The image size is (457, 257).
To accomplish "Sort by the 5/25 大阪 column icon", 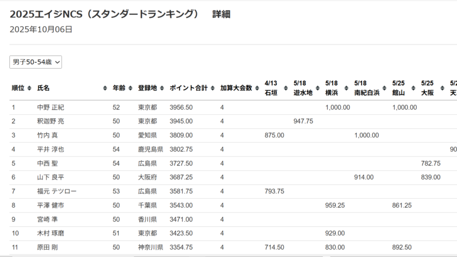I will pyautogui.click(x=442, y=88).
